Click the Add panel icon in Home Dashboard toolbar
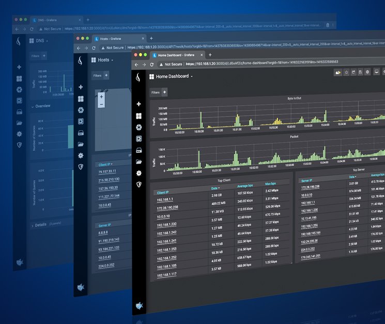 tap(338, 72)
